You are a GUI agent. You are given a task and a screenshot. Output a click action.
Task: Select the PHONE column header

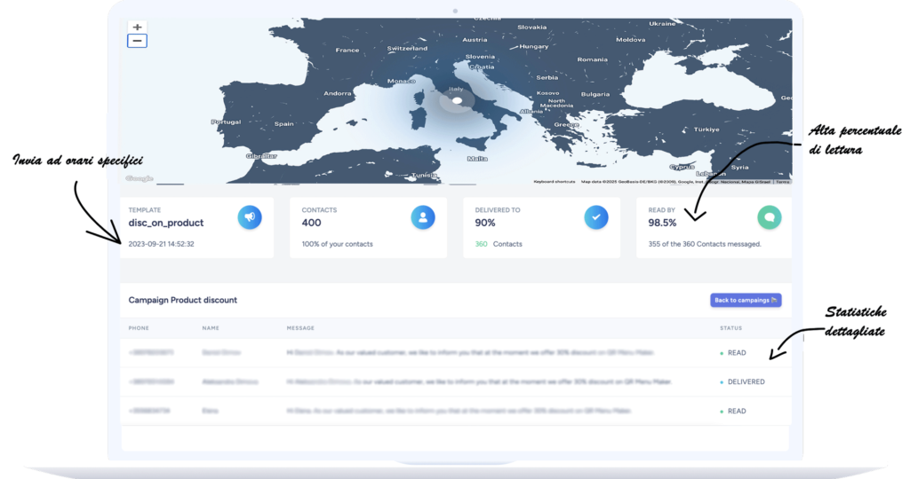click(139, 328)
